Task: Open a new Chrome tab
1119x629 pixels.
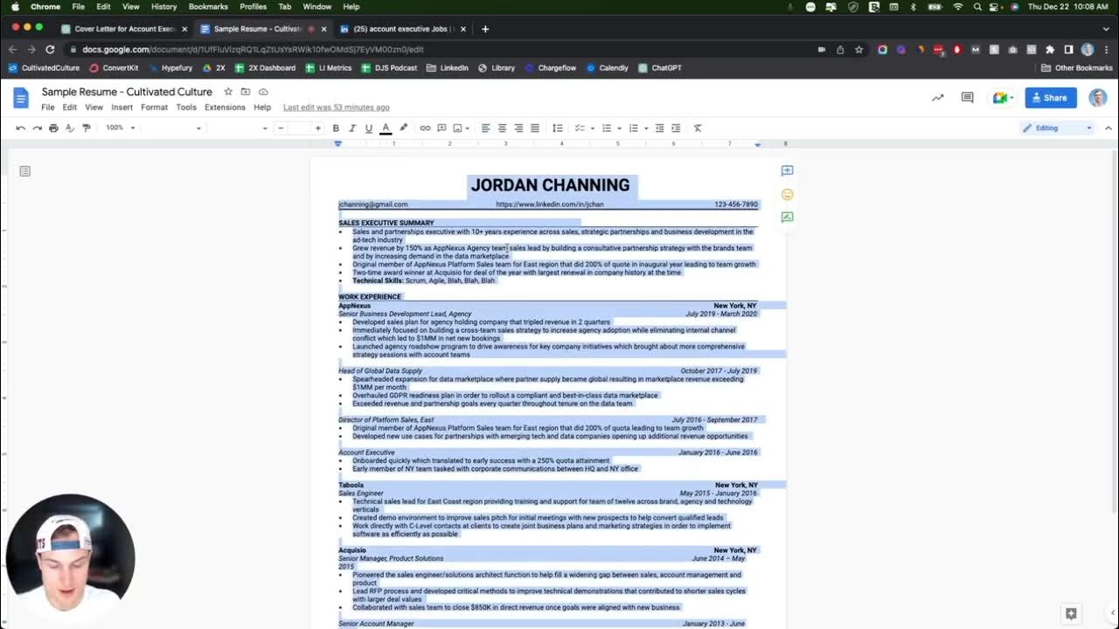Action: pyautogui.click(x=485, y=29)
